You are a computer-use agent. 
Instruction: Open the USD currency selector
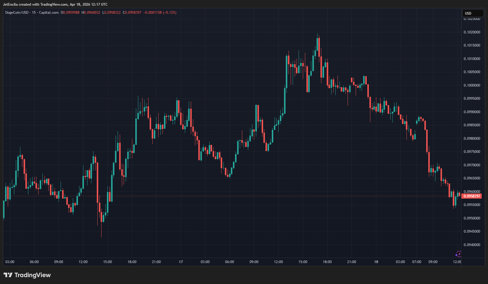(x=473, y=13)
